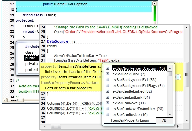This screenshot has width=192, height=131.
Task: Click the icon next to exBarBackColor (7)
Action: pos(107,74)
